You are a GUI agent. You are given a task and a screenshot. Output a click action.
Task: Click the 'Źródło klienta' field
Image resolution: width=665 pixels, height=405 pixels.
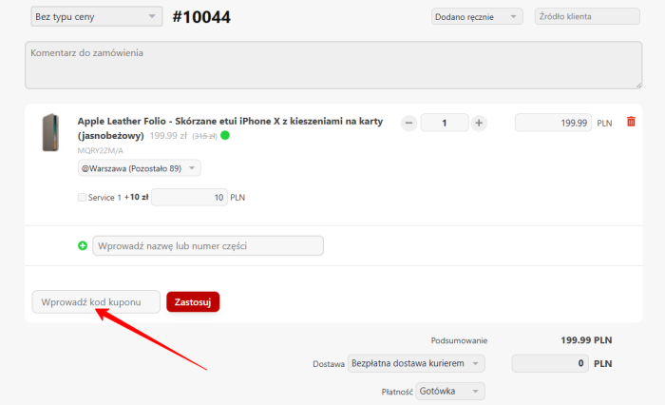tap(587, 16)
